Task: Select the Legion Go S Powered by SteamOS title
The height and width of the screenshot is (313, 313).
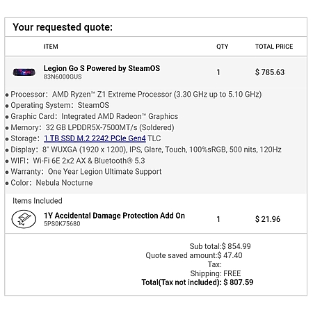Action: click(102, 68)
